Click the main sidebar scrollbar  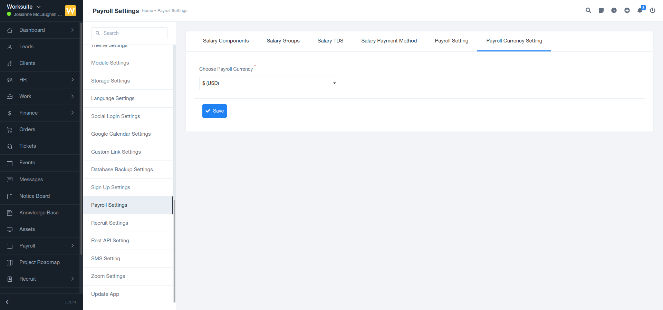81,138
